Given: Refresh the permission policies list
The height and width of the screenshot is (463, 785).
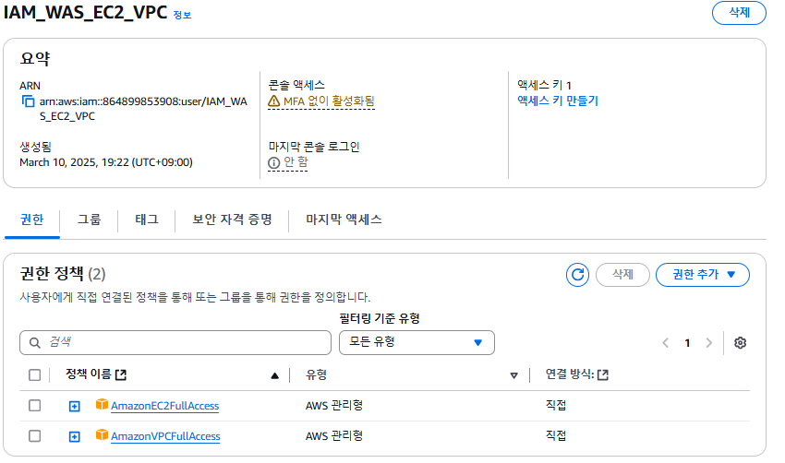Looking at the screenshot, I should [577, 275].
